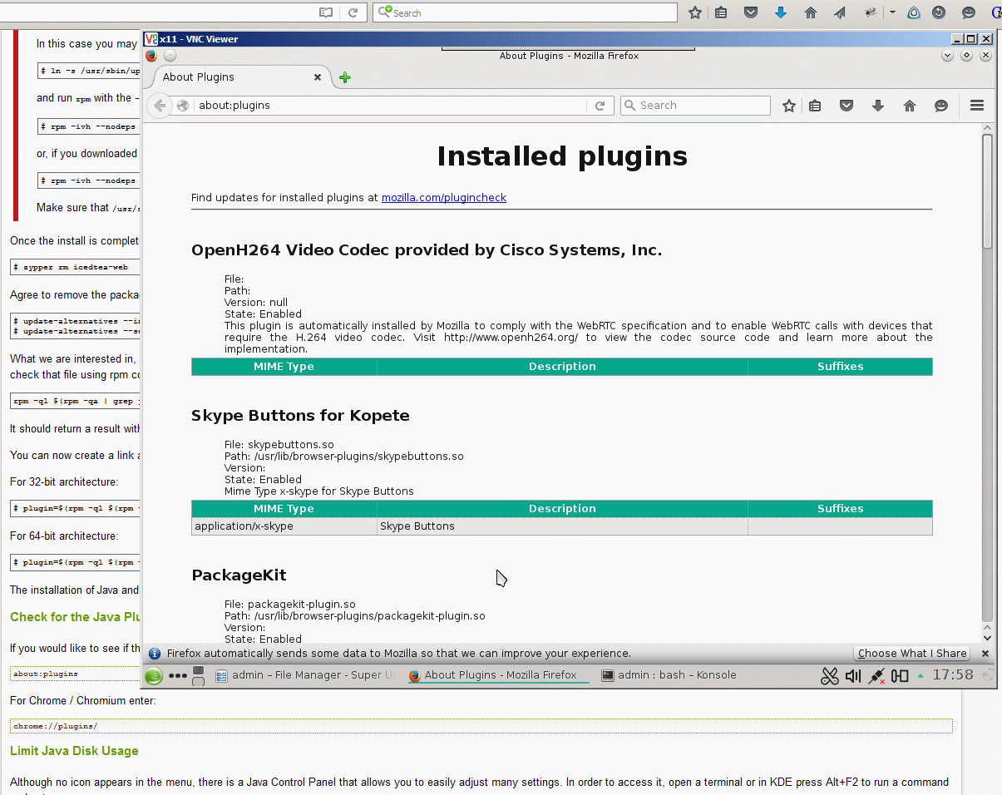Viewport: 1002px width, 795px height.
Task: Click OpenH264 Video Codec heading
Action: click(x=427, y=250)
